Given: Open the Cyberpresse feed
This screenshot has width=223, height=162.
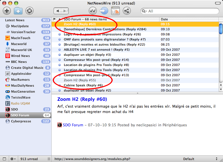Looking at the screenshot, I should 26,121.
